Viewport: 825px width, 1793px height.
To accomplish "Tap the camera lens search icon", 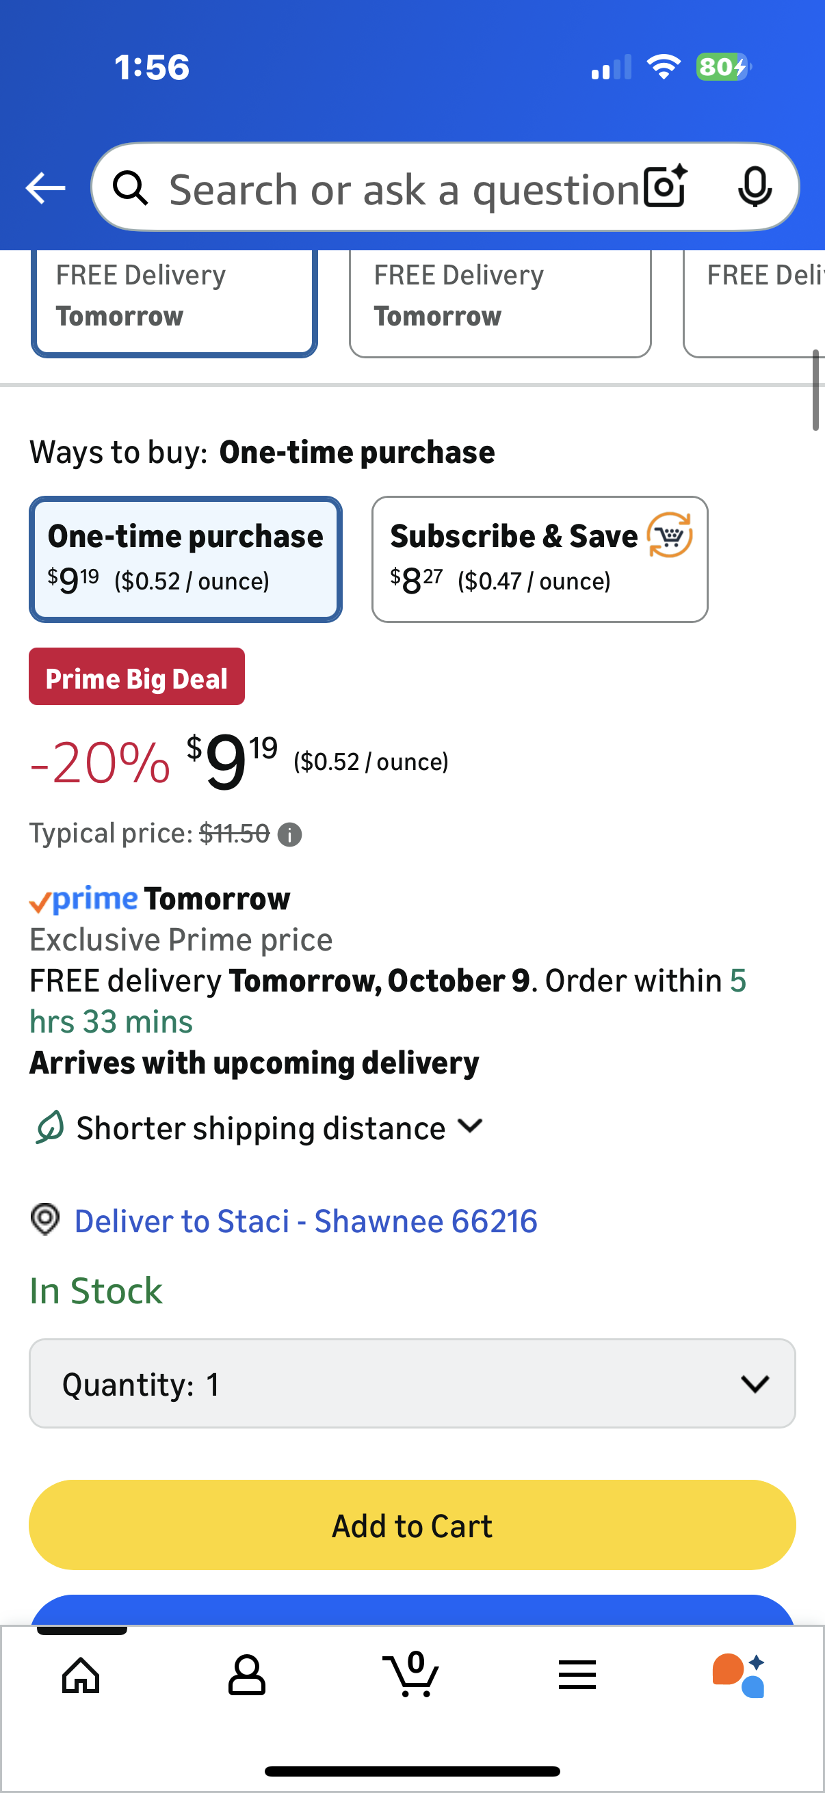I will point(665,187).
